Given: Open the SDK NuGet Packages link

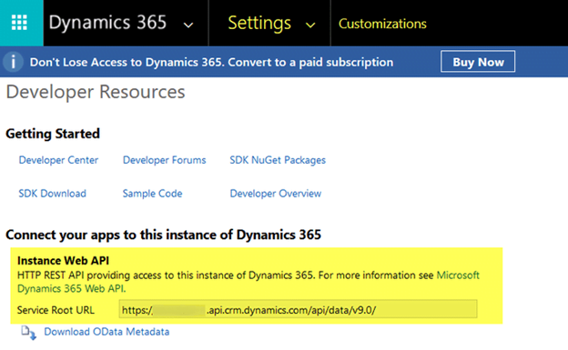Looking at the screenshot, I should (278, 160).
